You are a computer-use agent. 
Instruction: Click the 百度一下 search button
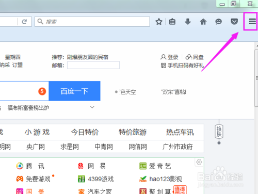pyautogui.click(x=74, y=91)
